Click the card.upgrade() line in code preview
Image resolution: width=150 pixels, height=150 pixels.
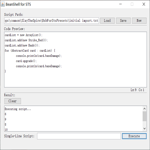(26, 61)
